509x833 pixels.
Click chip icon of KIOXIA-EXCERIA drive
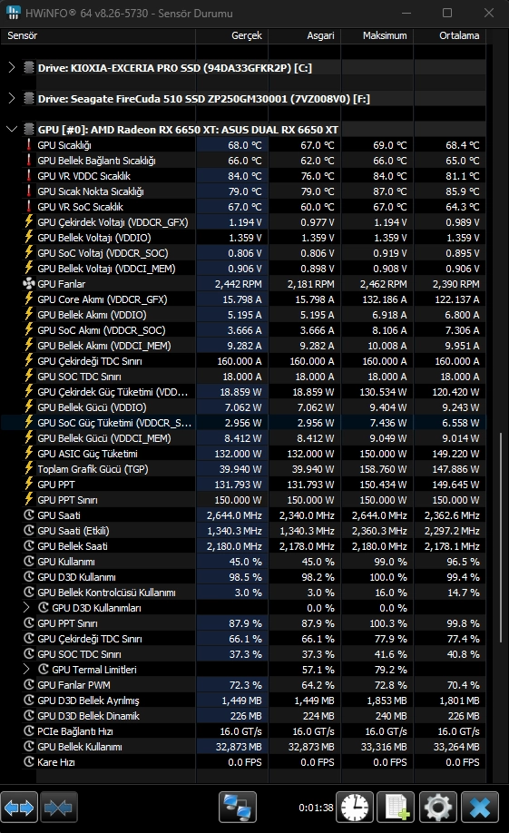point(29,67)
